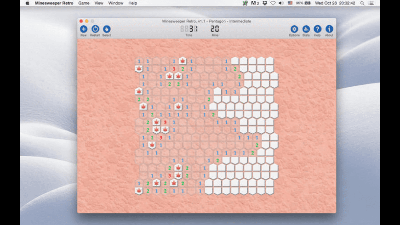Click the Dropbox menu bar icon
The height and width of the screenshot is (225, 400).
[x=265, y=3]
